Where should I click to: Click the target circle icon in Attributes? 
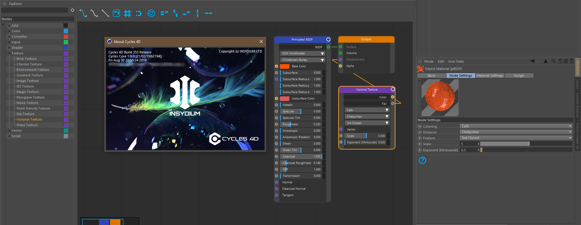[x=566, y=61]
